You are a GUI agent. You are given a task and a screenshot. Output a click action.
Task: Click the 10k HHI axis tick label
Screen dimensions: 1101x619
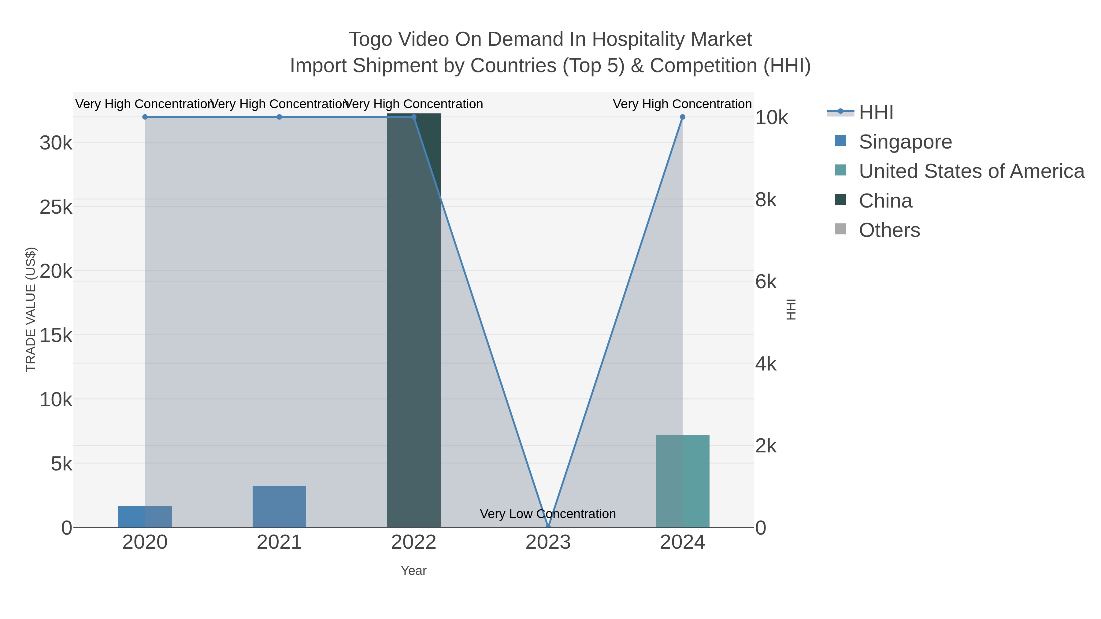(772, 117)
